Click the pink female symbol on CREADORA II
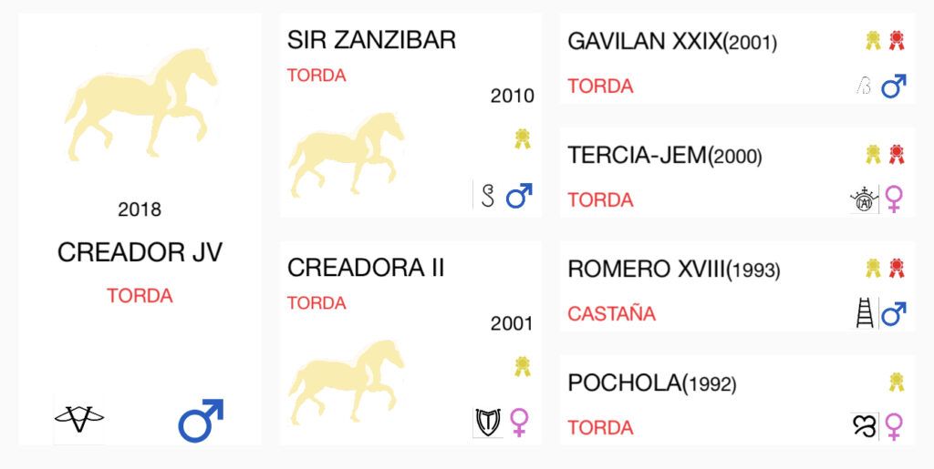This screenshot has height=469, width=934. 520,423
